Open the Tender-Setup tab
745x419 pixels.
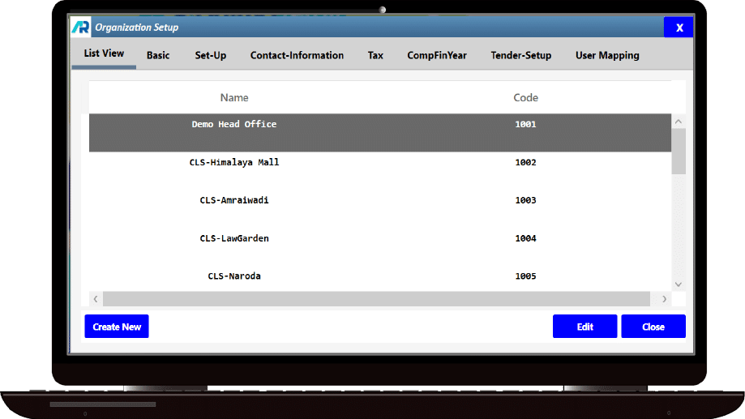[x=520, y=55]
